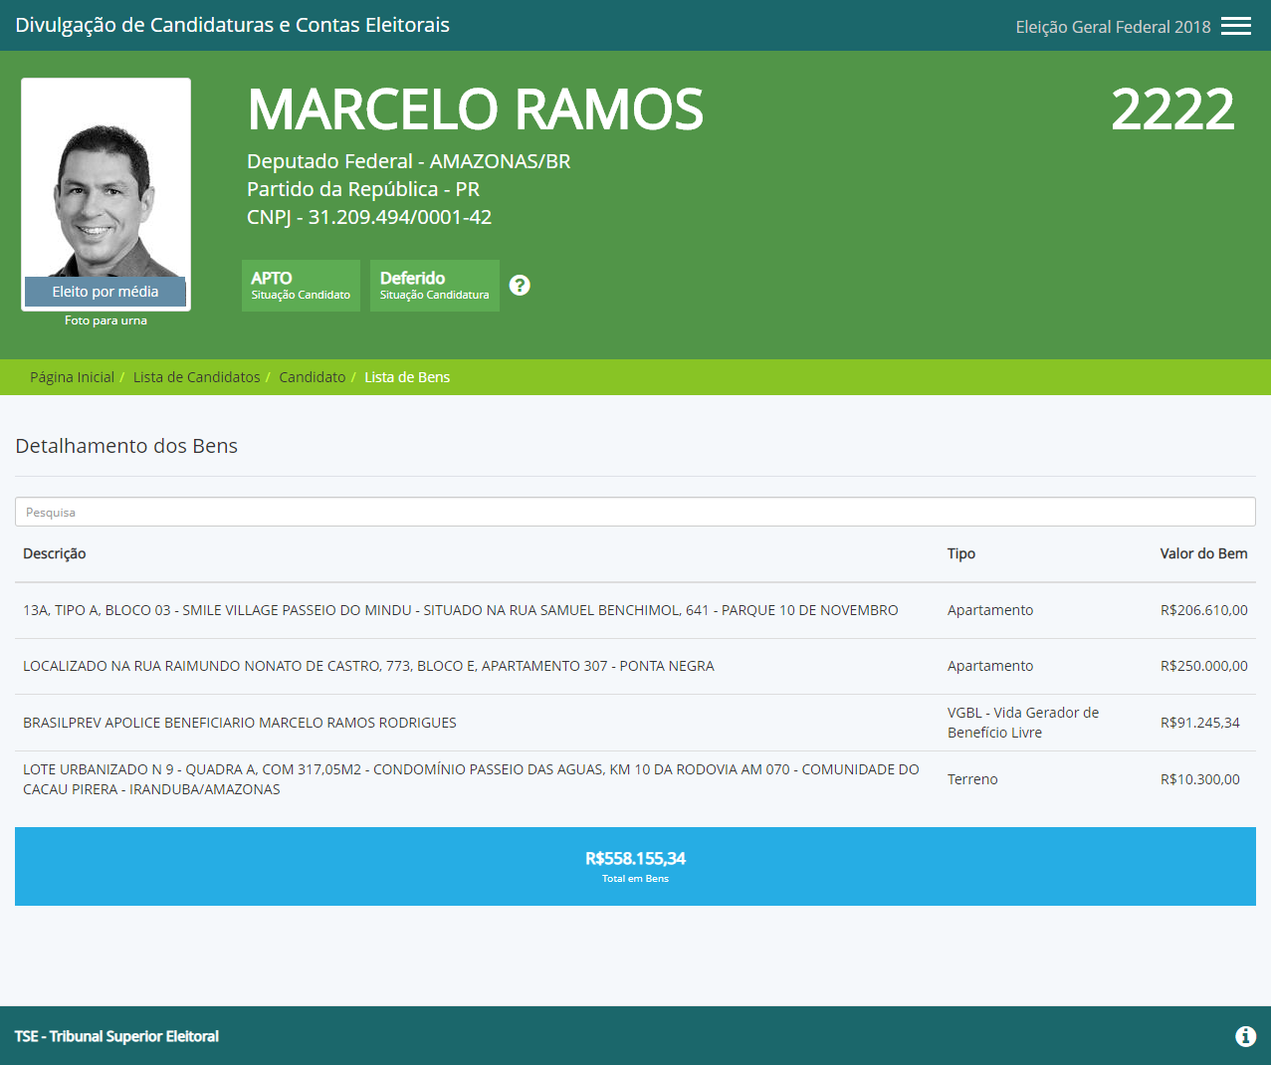Click the R$10.300,00 value
This screenshot has height=1065, width=1271.
(1200, 779)
